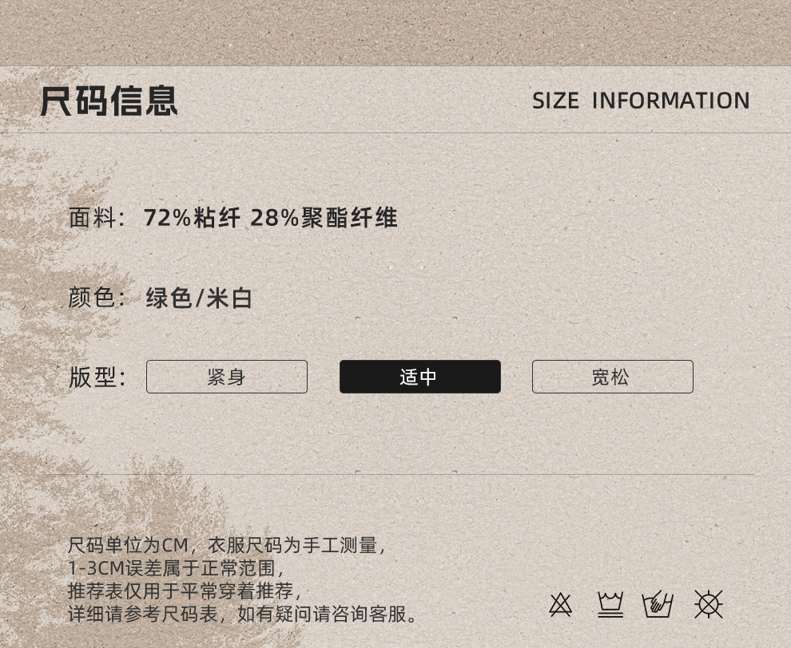The height and width of the screenshot is (648, 791).
Task: Click the 颜色 label
Action: pos(93,297)
